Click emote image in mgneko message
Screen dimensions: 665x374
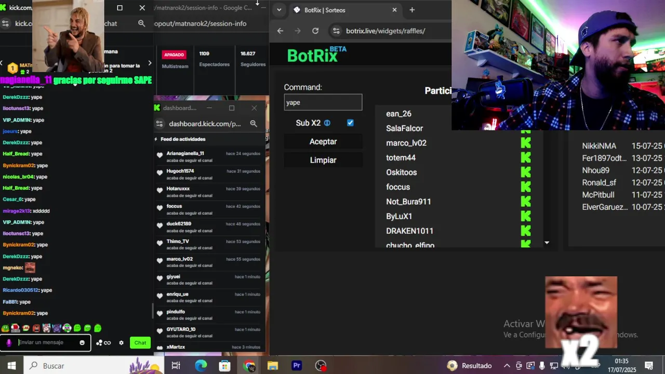(30, 268)
